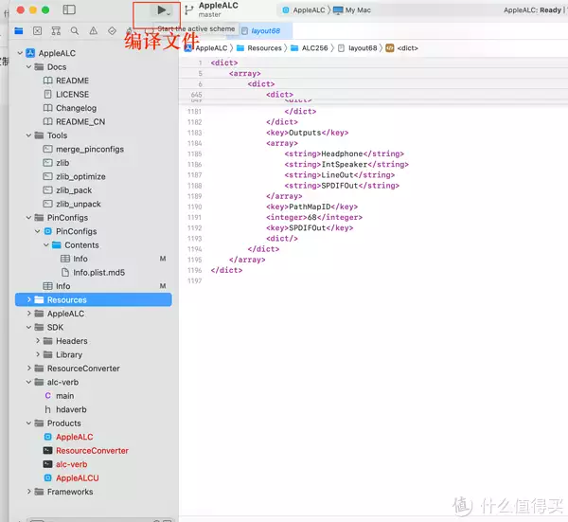This screenshot has height=522, width=568.
Task: Click the Headphone string line
Action: click(x=345, y=153)
